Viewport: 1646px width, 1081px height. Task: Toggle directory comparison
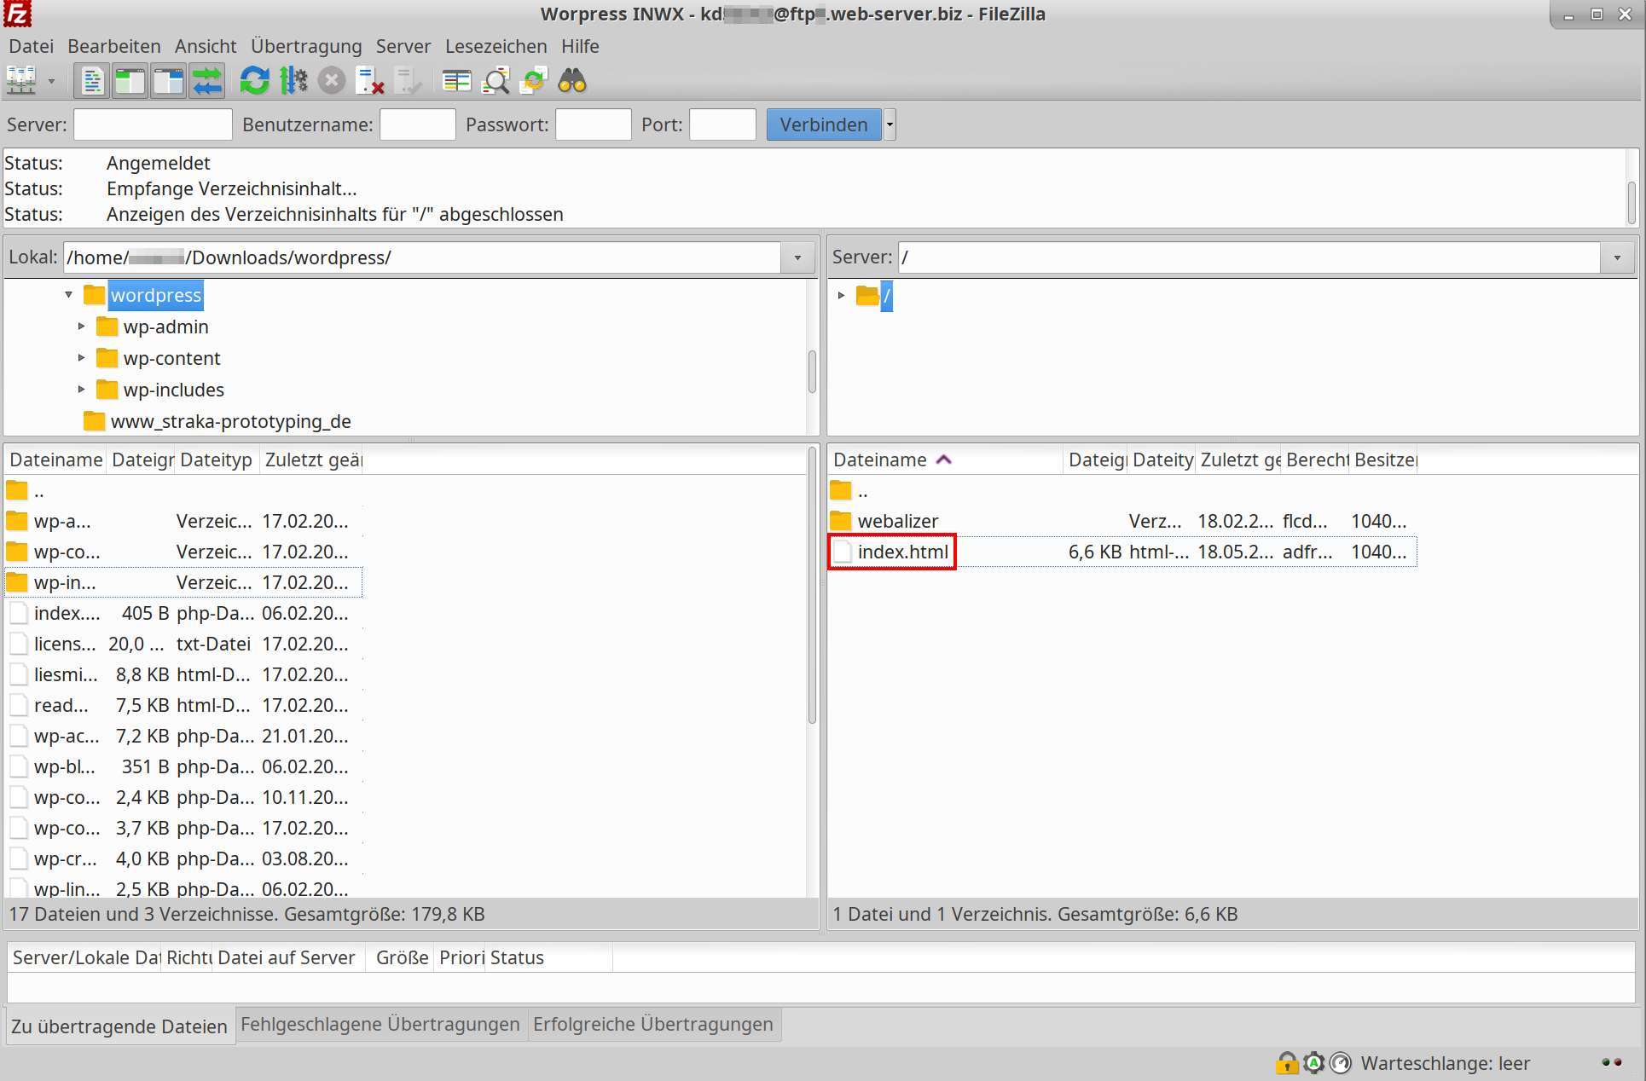(496, 81)
